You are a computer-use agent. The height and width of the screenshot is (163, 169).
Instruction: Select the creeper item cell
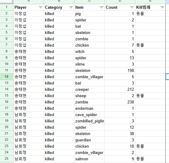pyautogui.click(x=89, y=89)
